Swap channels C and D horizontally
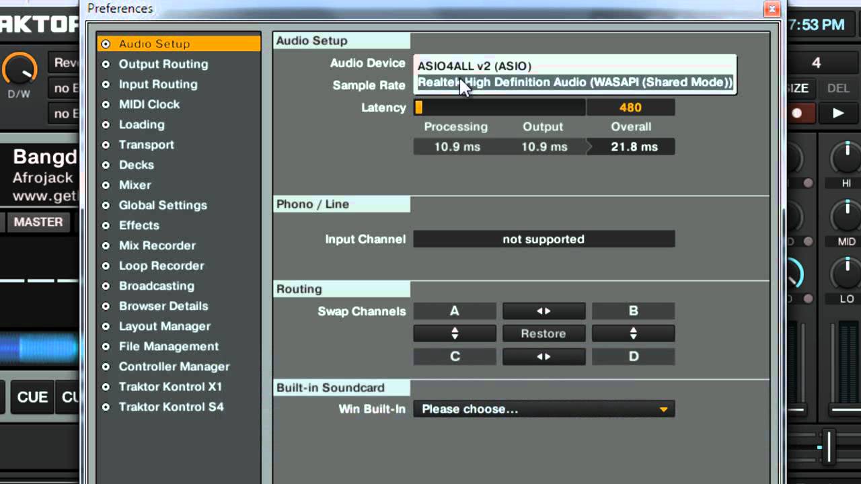 pyautogui.click(x=544, y=356)
